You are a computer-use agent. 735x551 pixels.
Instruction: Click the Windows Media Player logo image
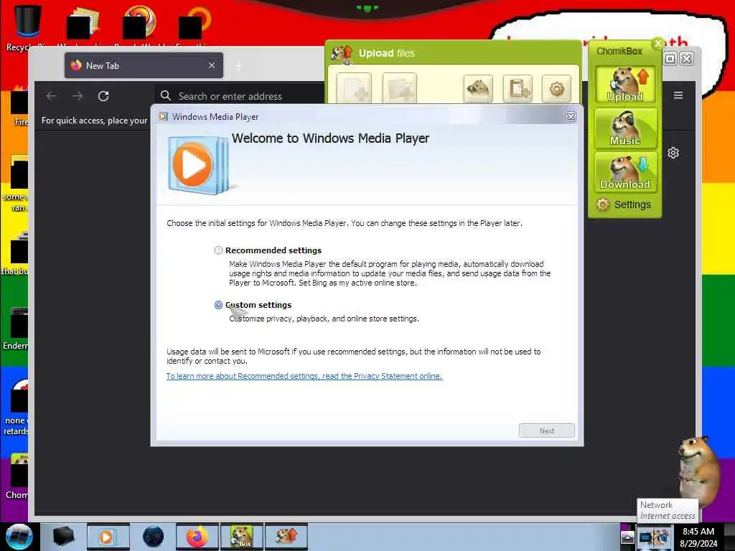pos(198,165)
